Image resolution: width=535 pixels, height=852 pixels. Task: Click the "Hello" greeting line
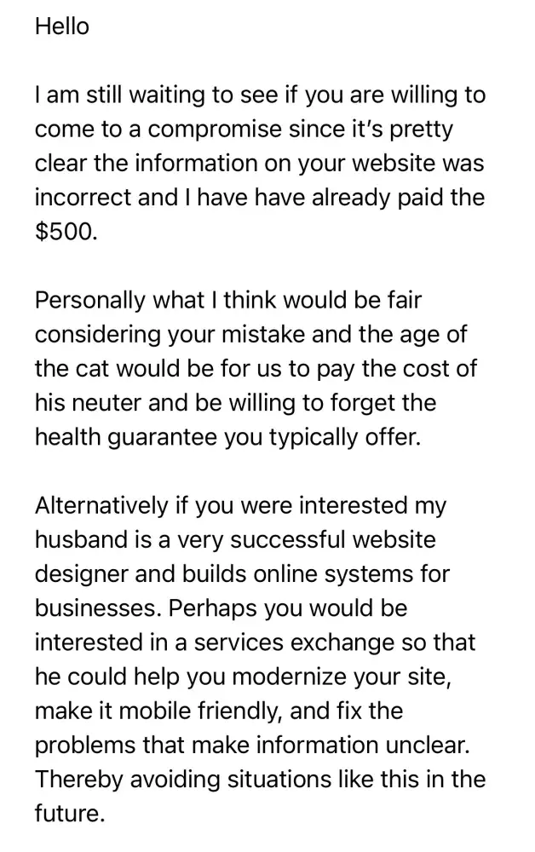[x=61, y=26]
